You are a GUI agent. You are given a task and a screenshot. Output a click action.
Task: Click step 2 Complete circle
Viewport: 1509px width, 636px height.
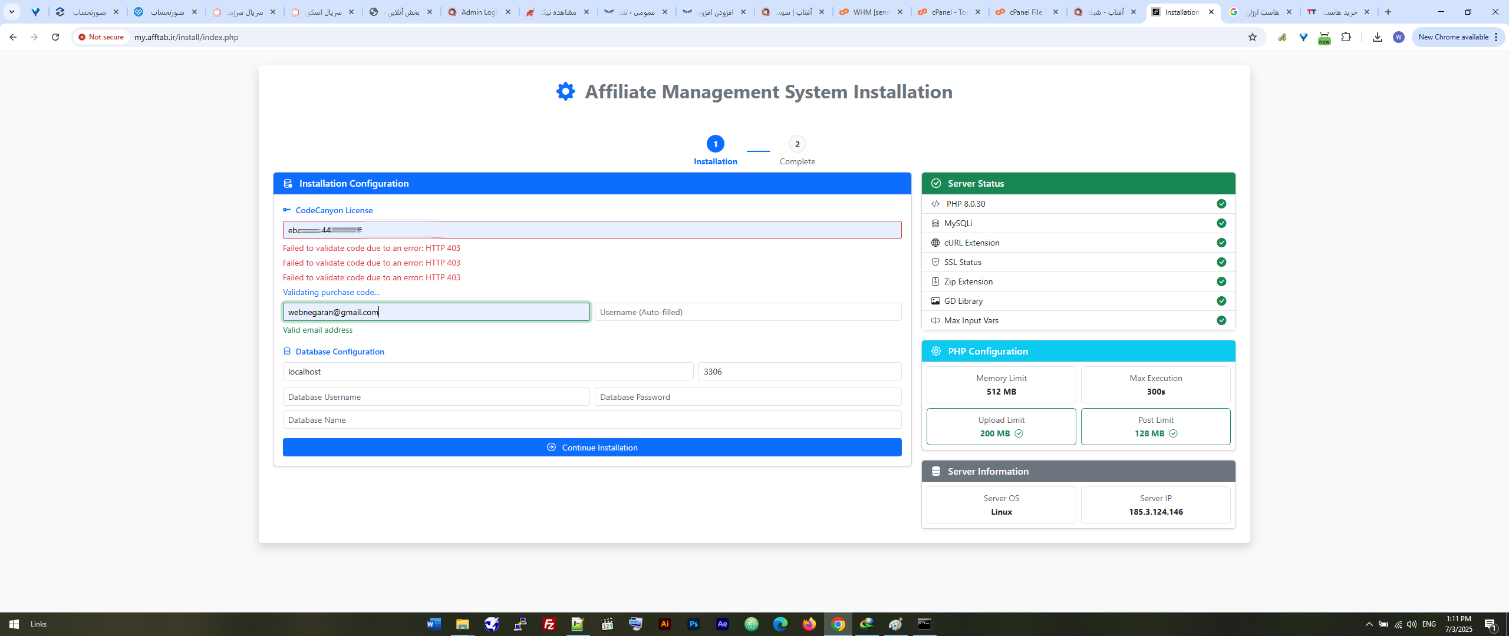797,144
